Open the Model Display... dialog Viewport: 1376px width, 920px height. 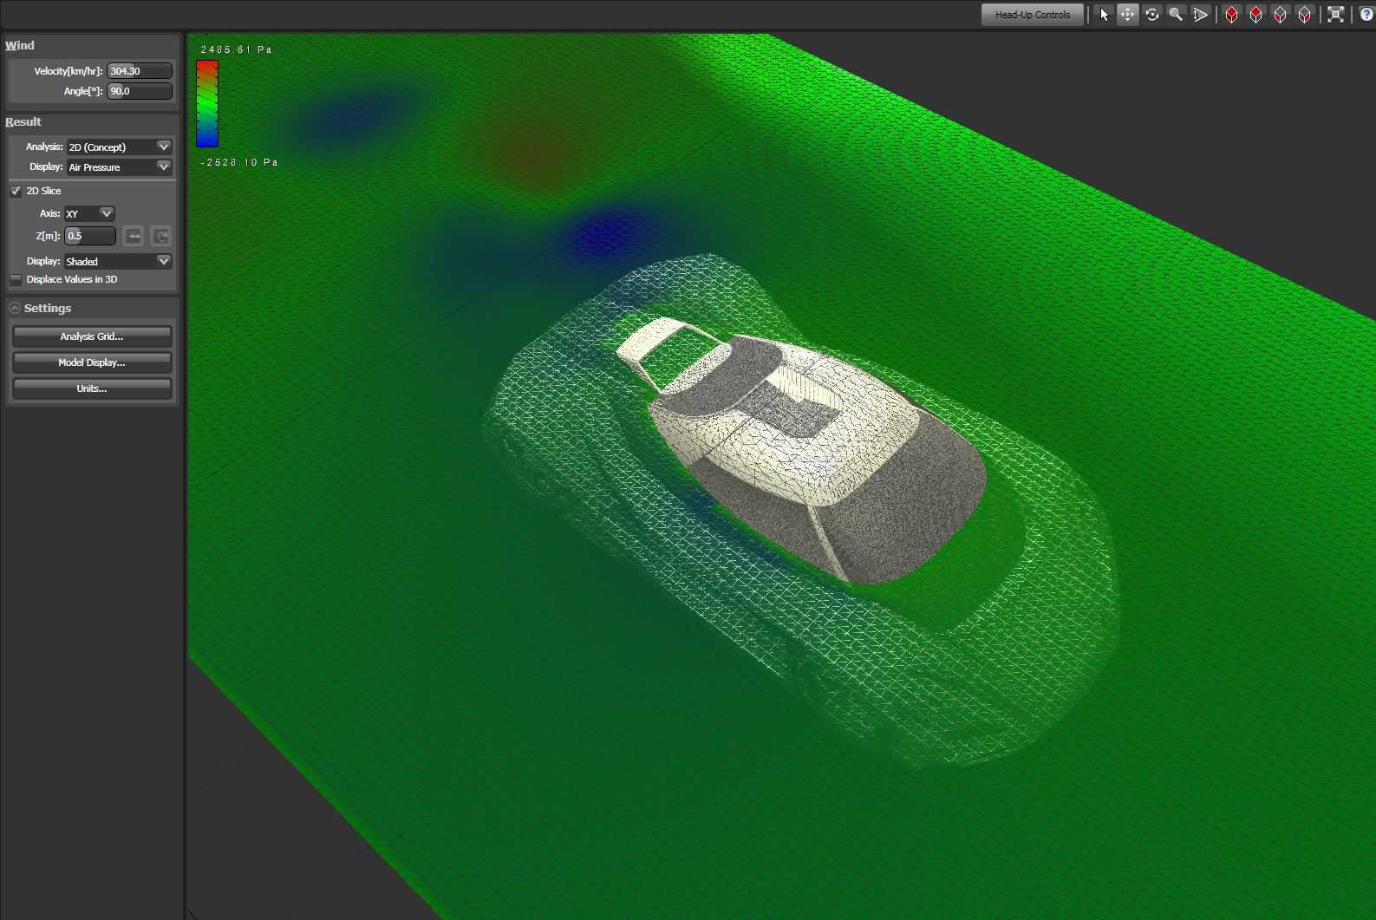coord(92,362)
